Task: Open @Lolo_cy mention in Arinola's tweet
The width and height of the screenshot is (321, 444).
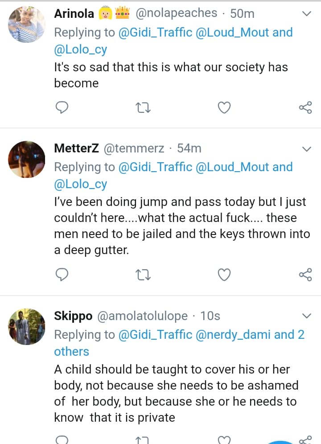Action: coord(81,49)
